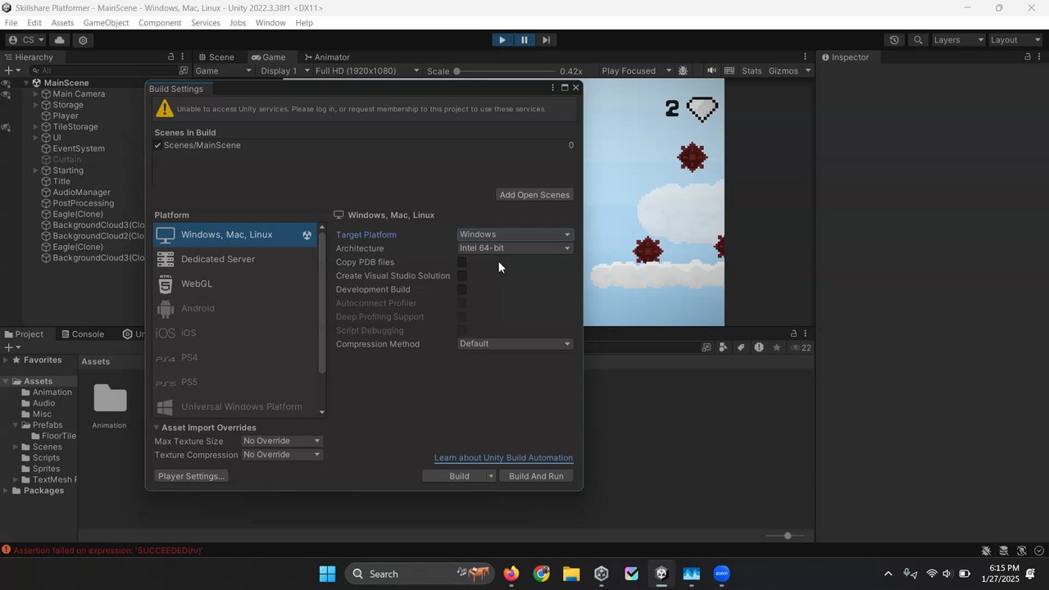Toggle the shortcuts keyboard icon in Game view
Image resolution: width=1049 pixels, height=590 pixels.
(x=729, y=70)
